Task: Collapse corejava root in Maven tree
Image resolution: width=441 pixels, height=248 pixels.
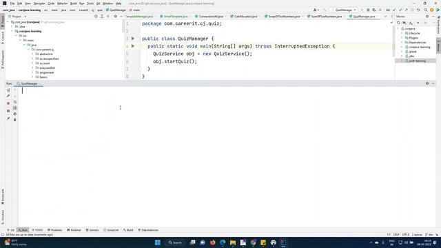Action: (398, 29)
